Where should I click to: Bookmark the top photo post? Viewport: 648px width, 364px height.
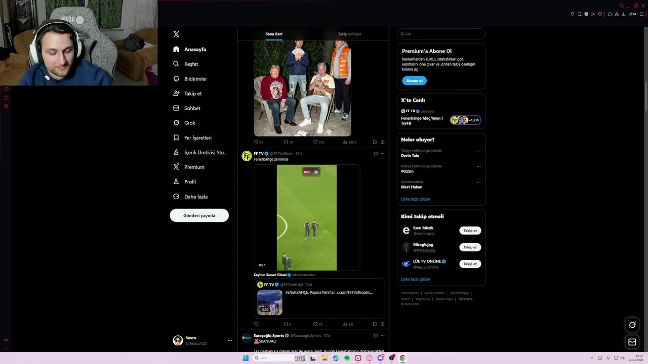click(375, 142)
